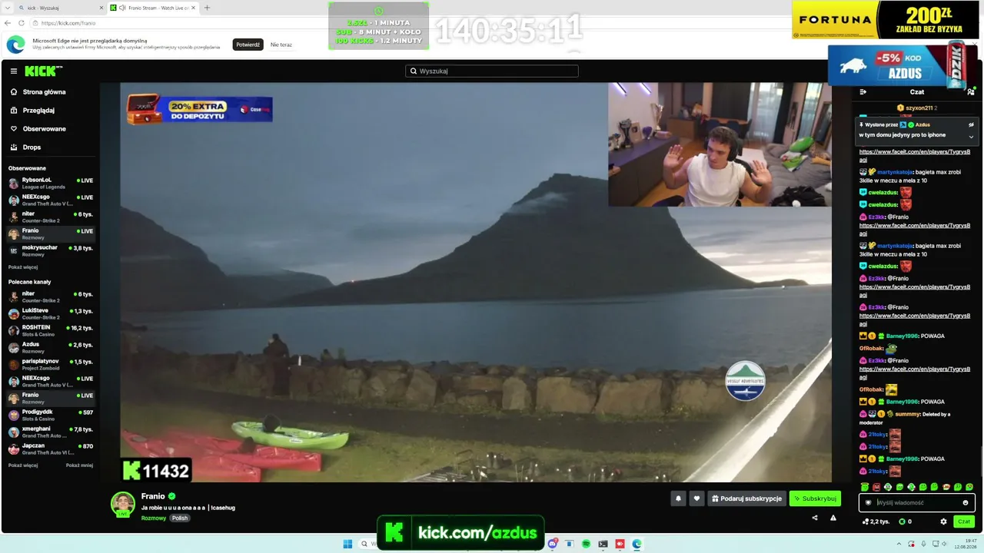The width and height of the screenshot is (984, 553).
Task: Open the emoji picker in the message box
Action: coord(966,503)
